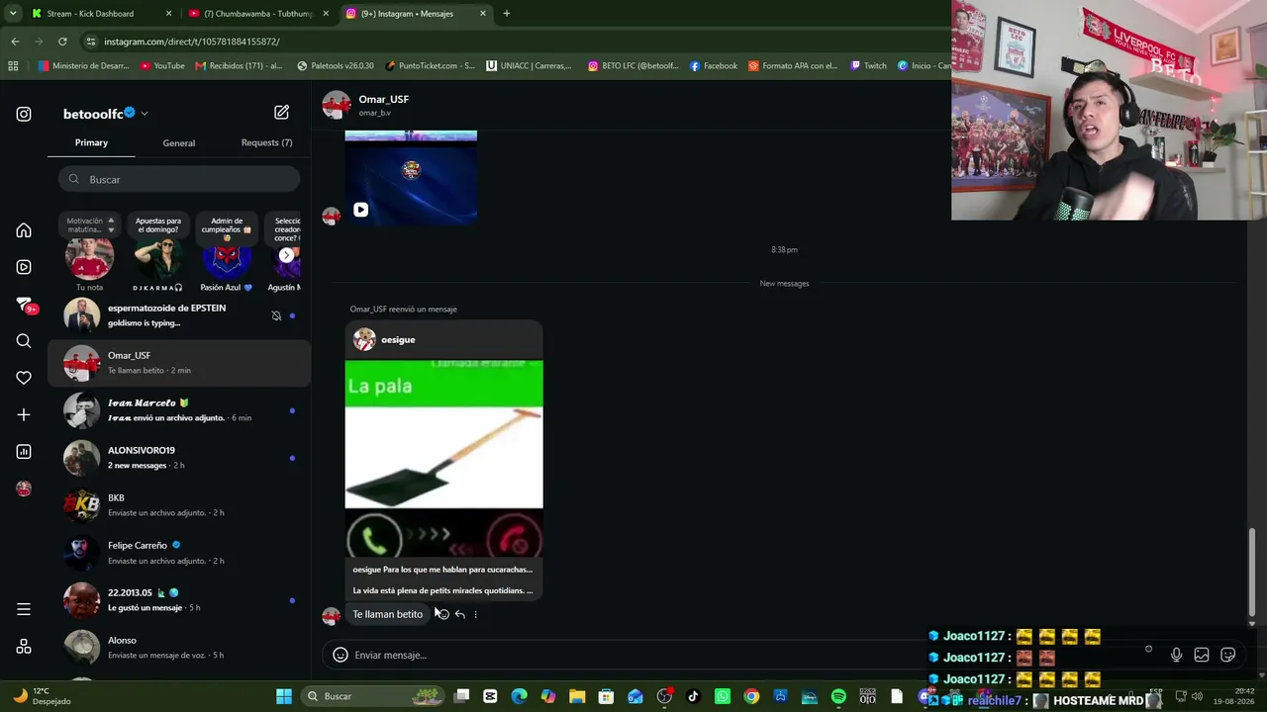Click the voice clip microphone icon
This screenshot has width=1267, height=712.
tap(1176, 655)
